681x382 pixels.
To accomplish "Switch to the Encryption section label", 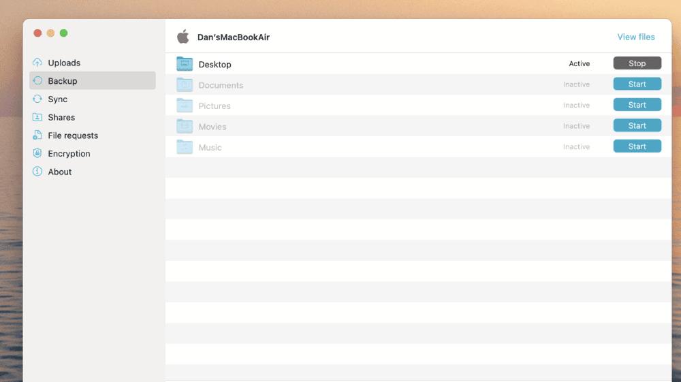I will [x=69, y=154].
